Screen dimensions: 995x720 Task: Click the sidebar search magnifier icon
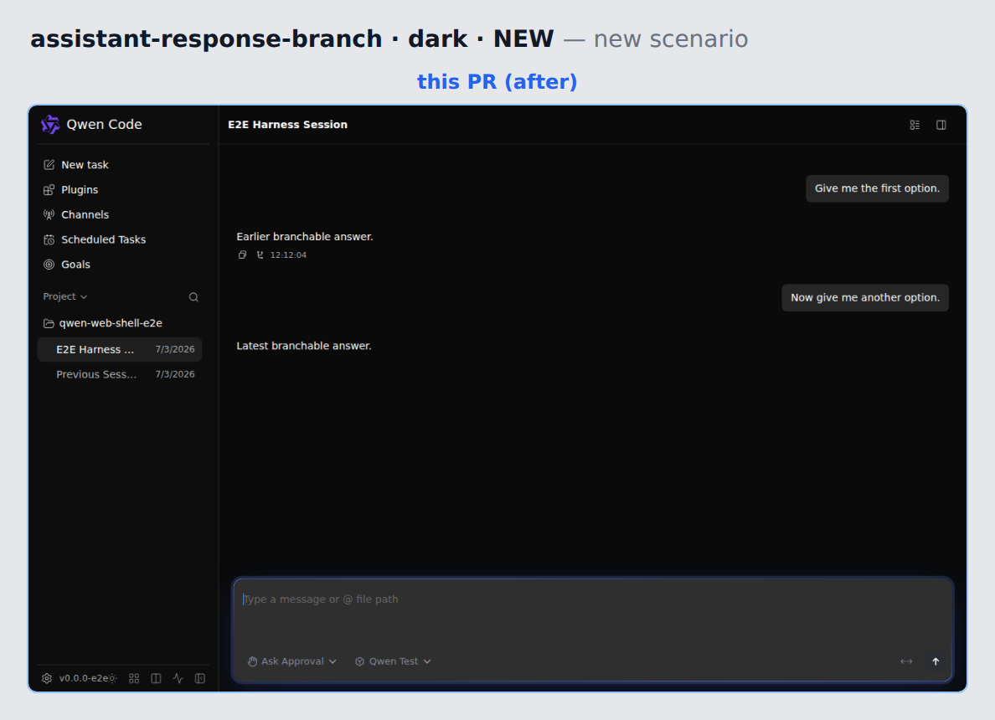pyautogui.click(x=193, y=297)
